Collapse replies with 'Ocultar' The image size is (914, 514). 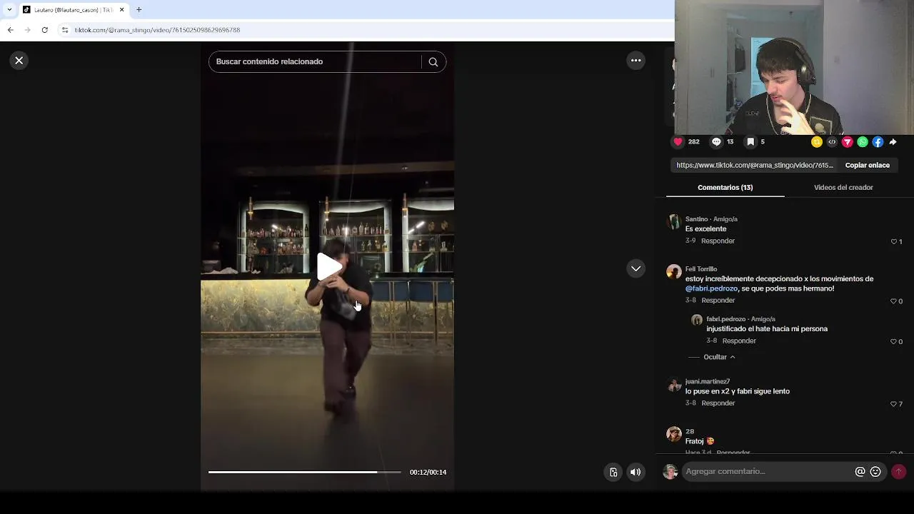click(719, 357)
